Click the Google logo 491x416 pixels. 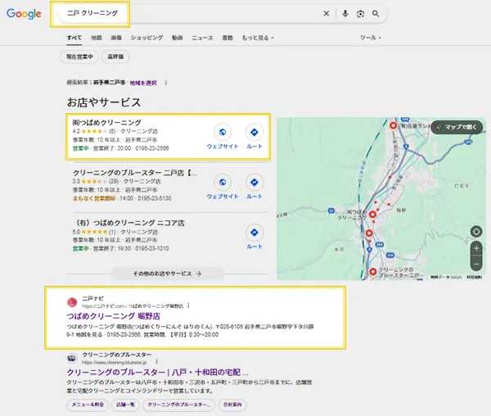24,14
